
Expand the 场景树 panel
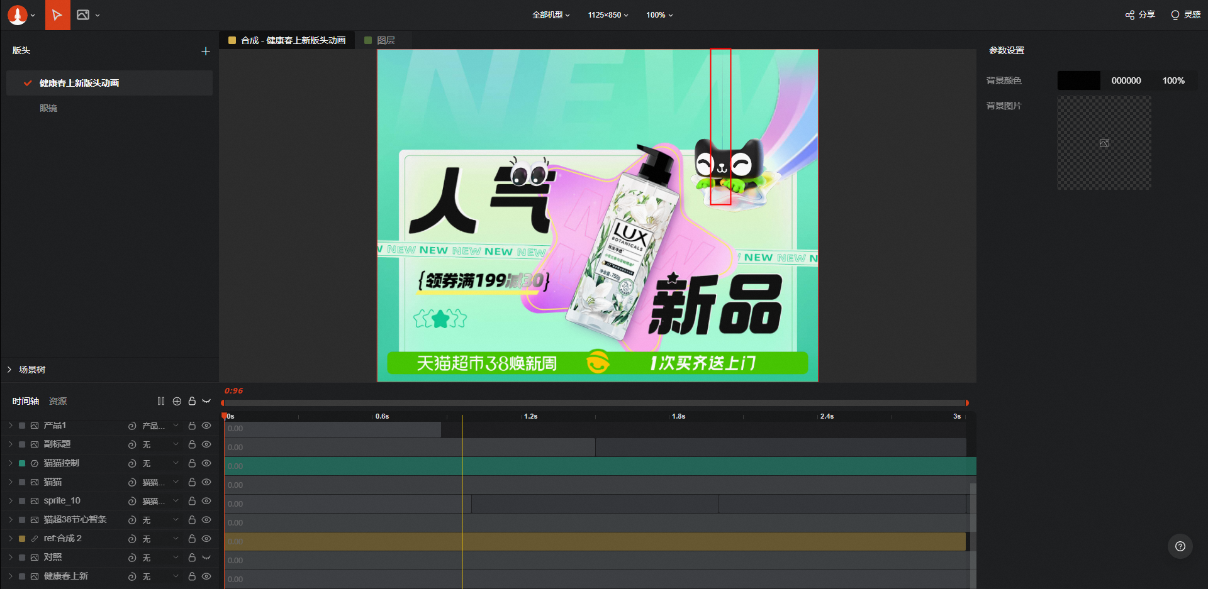click(9, 370)
